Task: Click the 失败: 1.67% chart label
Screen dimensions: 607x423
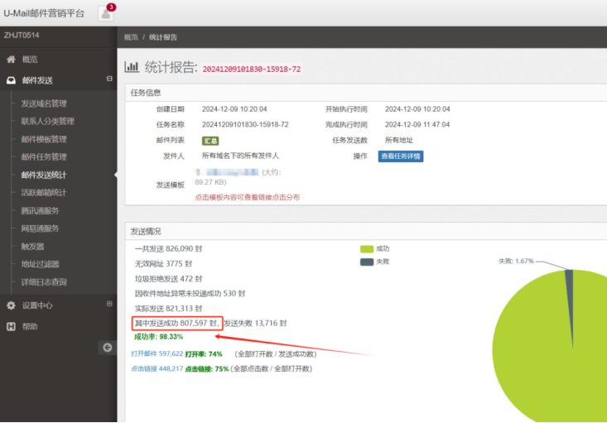Action: [516, 262]
